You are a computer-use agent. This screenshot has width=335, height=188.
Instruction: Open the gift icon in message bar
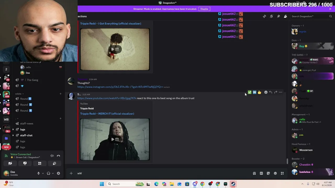[x=254, y=173]
